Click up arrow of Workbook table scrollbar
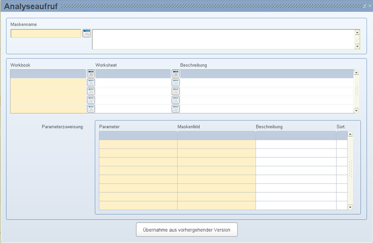 point(356,73)
